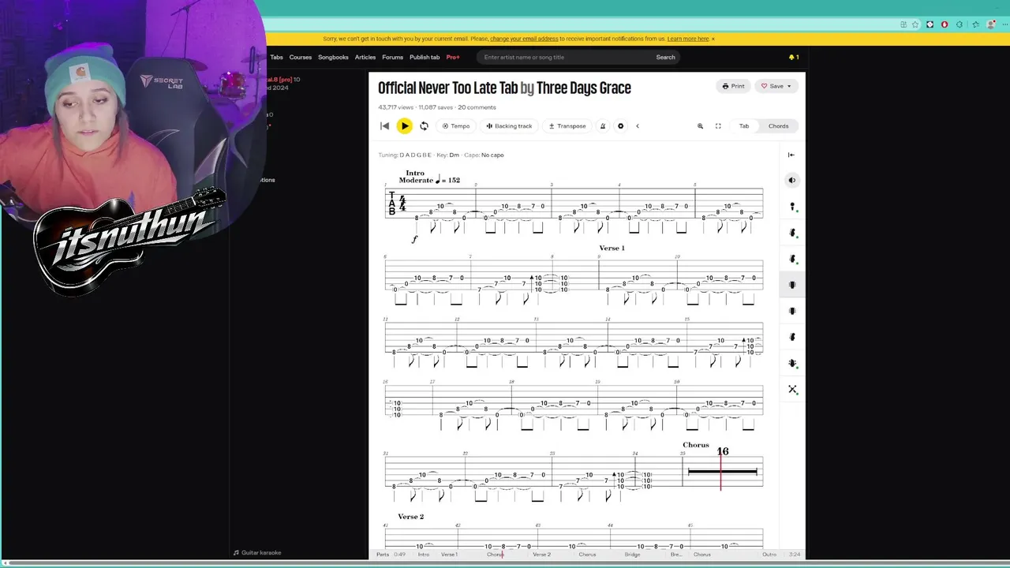
Task: Enter fullscreen mode for the tab
Action: (x=718, y=126)
